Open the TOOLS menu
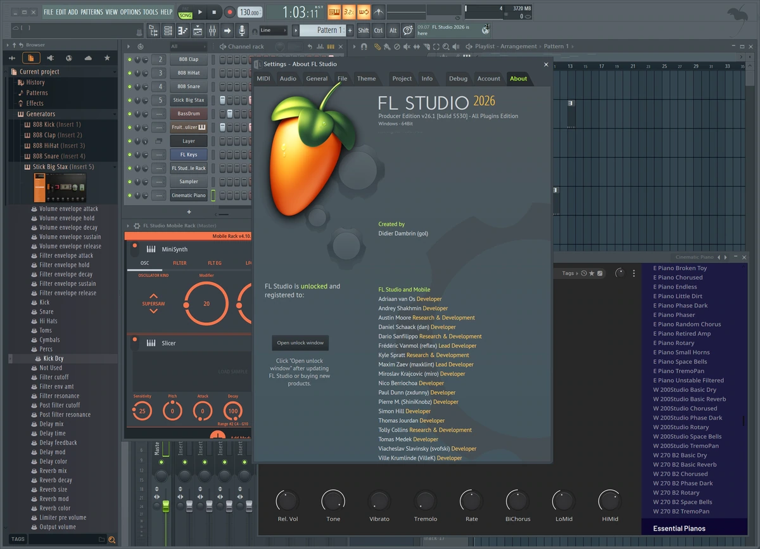The image size is (760, 549). pyautogui.click(x=151, y=12)
